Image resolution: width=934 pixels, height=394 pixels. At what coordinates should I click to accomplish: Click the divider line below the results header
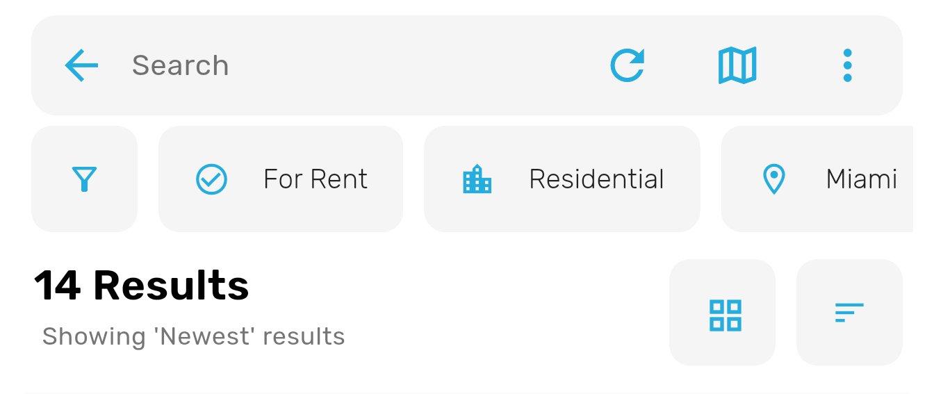point(467,393)
